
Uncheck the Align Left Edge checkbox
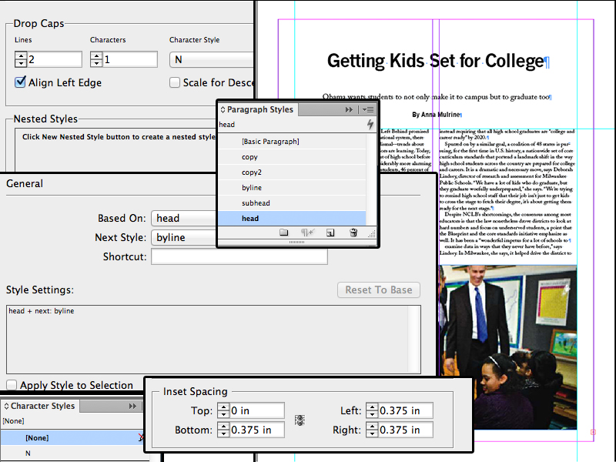click(x=21, y=82)
